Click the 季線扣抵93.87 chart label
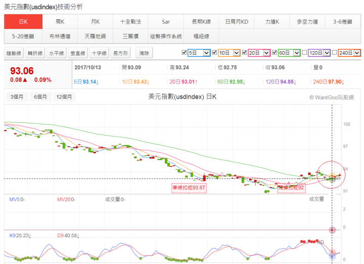The image size is (364, 264). pyautogui.click(x=189, y=187)
